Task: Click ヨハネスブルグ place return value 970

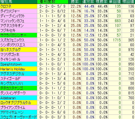Action: (x=131, y=50)
